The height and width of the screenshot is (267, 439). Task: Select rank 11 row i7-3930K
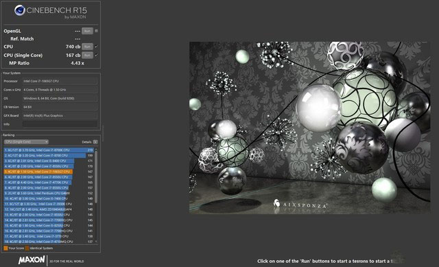[49, 204]
